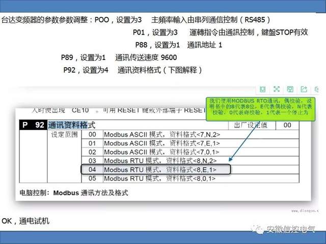Click '主頻率輸入由串列通信控制（RS485）' text
326x244 pixels.
pos(211,20)
